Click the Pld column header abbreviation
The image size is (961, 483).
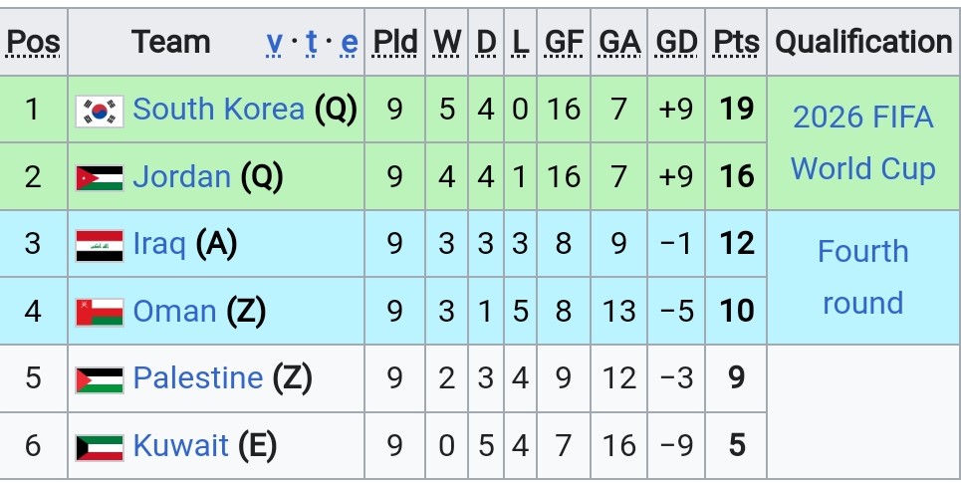(395, 42)
